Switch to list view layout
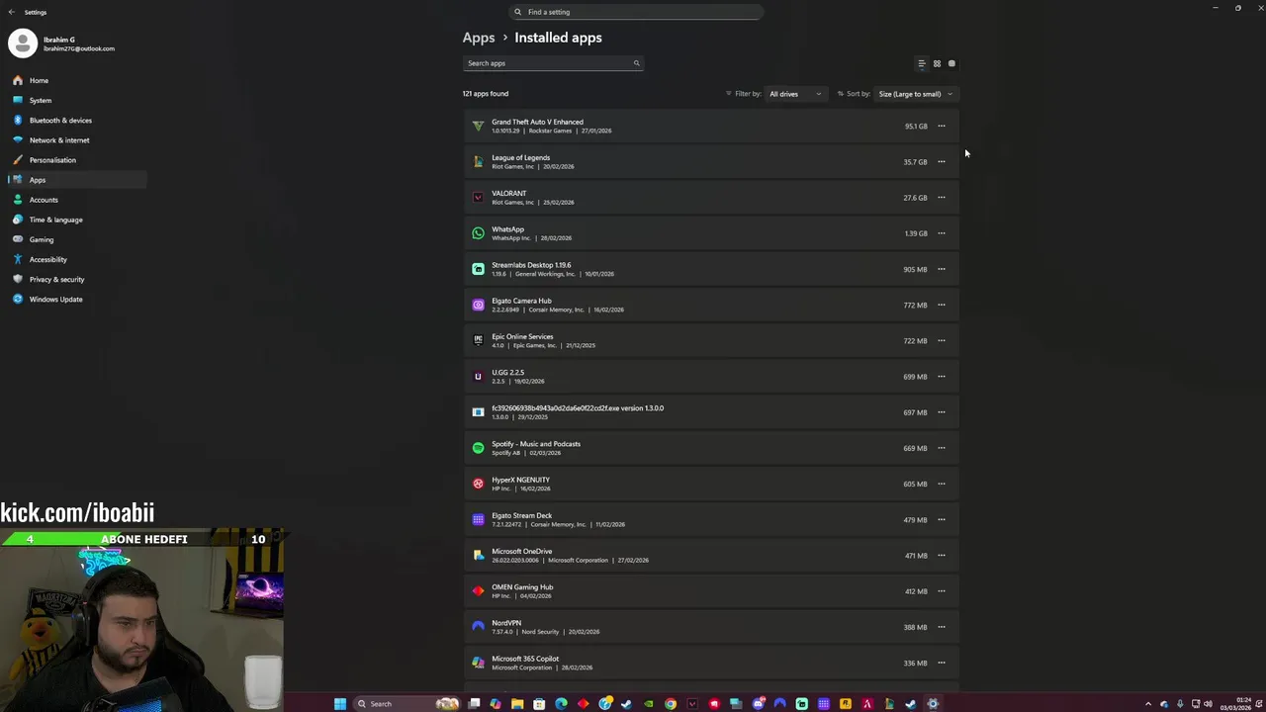 pos(922,63)
